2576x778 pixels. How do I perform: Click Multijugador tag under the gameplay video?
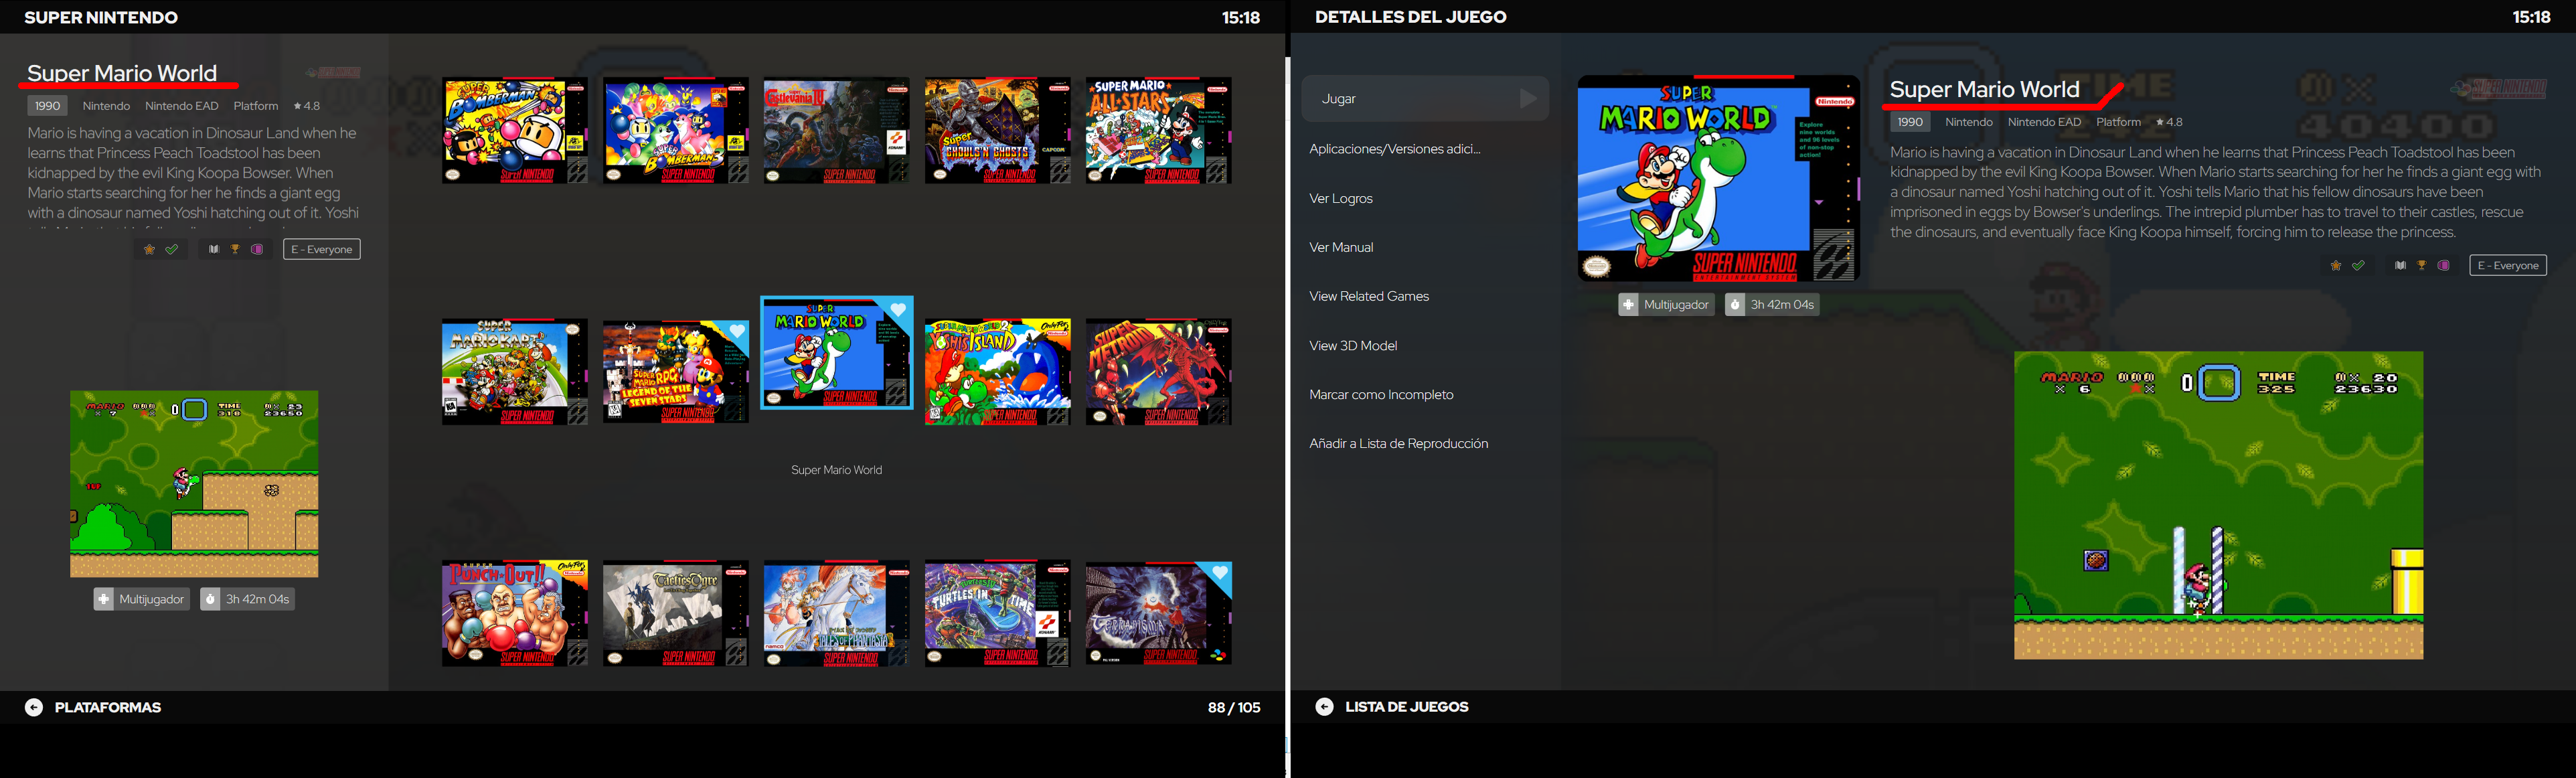141,599
